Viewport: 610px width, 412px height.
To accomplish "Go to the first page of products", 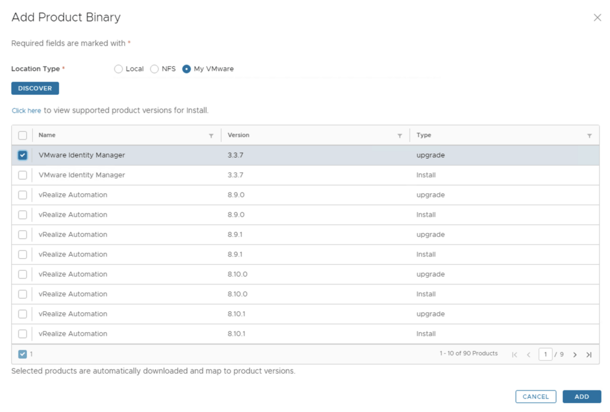I will coord(514,354).
